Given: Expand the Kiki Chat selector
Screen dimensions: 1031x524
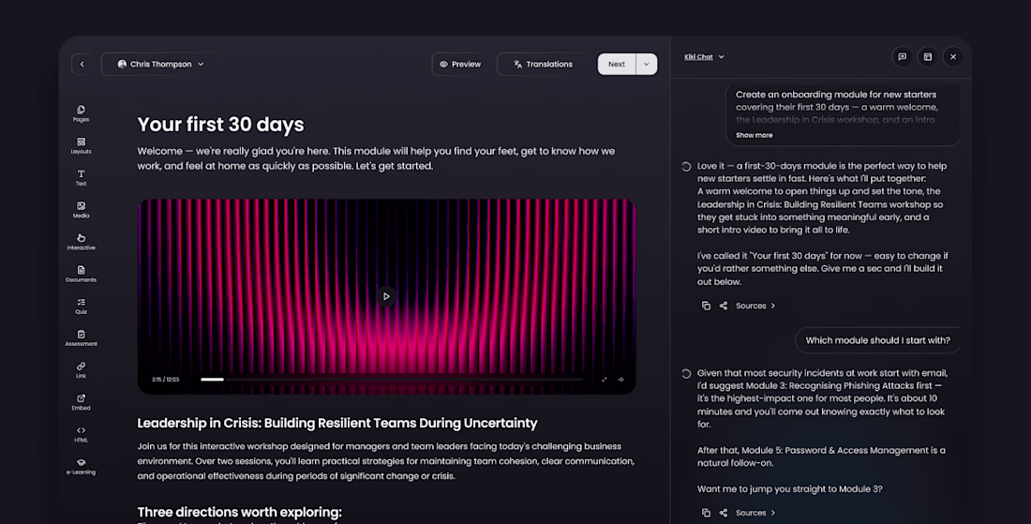Looking at the screenshot, I should [x=704, y=57].
